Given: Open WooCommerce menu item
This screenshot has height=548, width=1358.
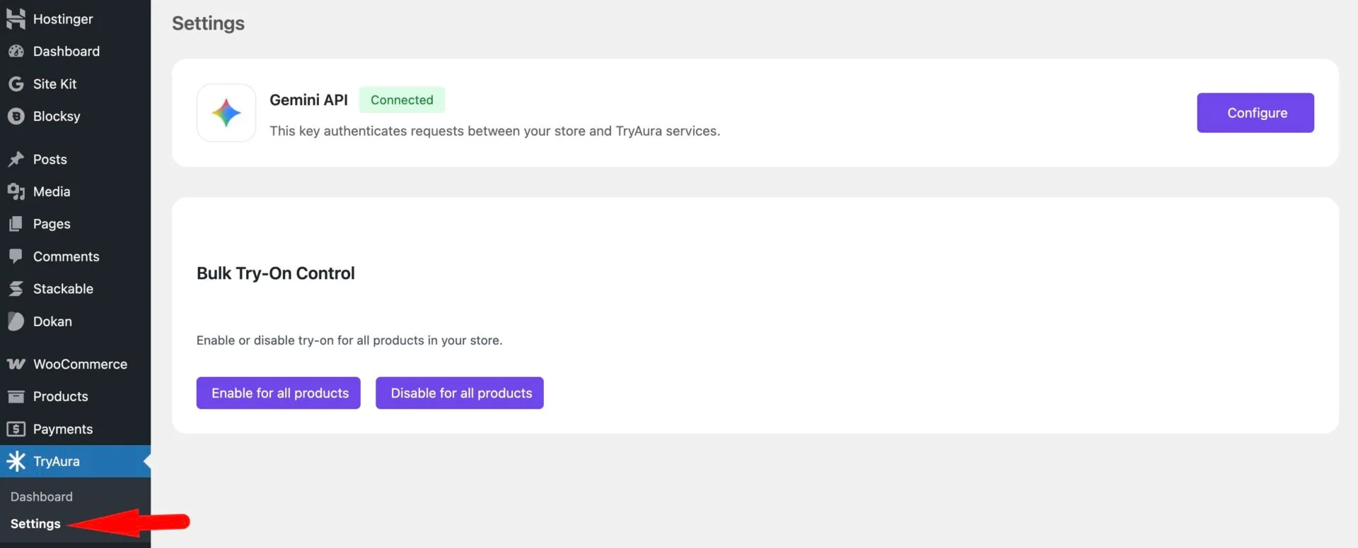Looking at the screenshot, I should 75,364.
